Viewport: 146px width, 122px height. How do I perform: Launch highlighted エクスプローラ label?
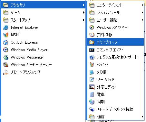click(107, 42)
